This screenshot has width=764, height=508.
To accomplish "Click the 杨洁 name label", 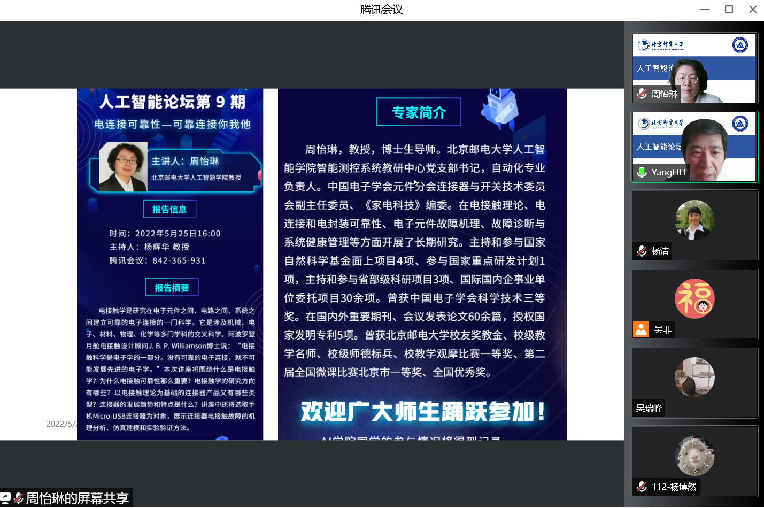I will (660, 251).
